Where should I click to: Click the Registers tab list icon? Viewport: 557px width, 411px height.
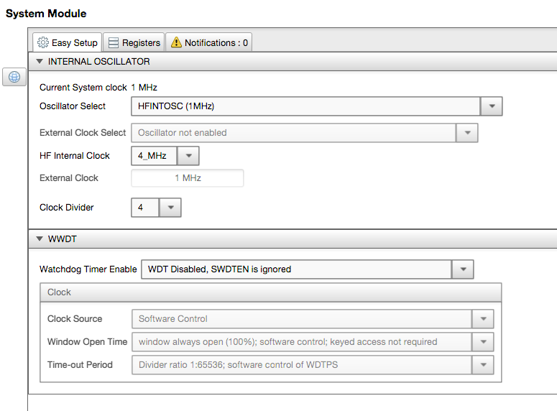pyautogui.click(x=114, y=42)
